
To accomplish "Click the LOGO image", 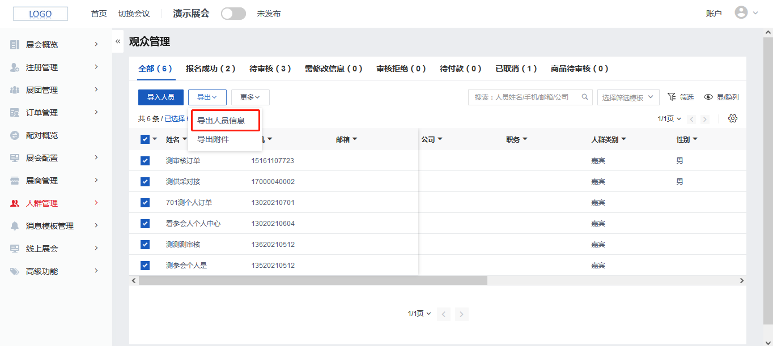I will [x=40, y=14].
